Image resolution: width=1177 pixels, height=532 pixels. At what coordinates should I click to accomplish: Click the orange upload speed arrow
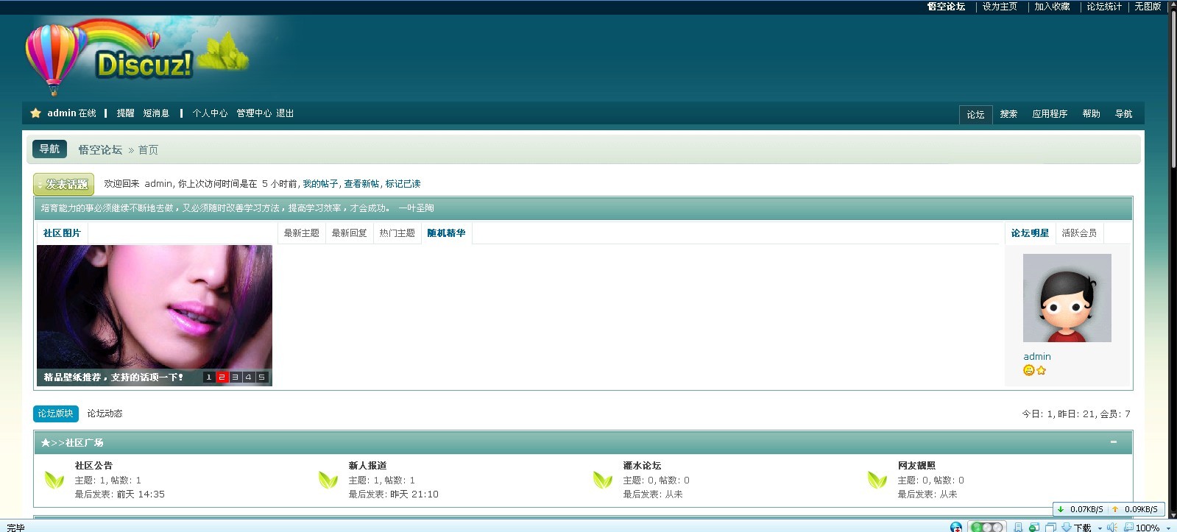1115,509
